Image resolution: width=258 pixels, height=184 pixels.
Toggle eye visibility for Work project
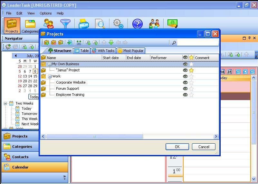pyautogui.click(x=185, y=76)
